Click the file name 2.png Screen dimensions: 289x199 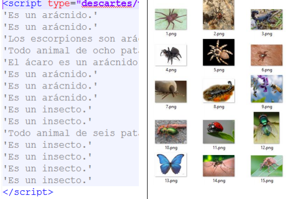(219, 34)
